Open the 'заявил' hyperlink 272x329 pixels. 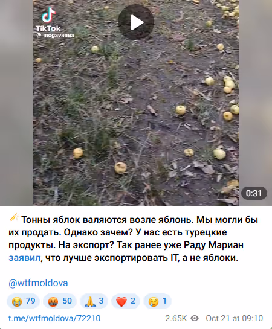pos(24,258)
